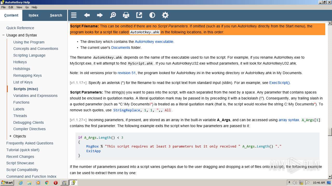Follow the ExecScript() link
This screenshot has height=186, width=332.
point(279,83)
